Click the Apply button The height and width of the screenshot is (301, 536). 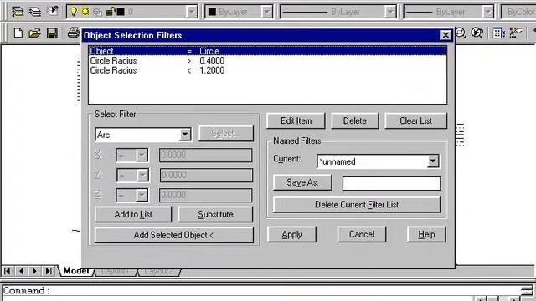[x=291, y=234]
